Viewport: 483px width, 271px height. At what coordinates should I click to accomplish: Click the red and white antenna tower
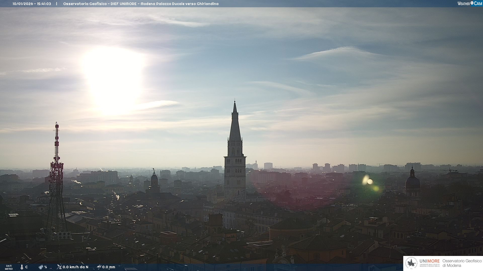[57, 171]
